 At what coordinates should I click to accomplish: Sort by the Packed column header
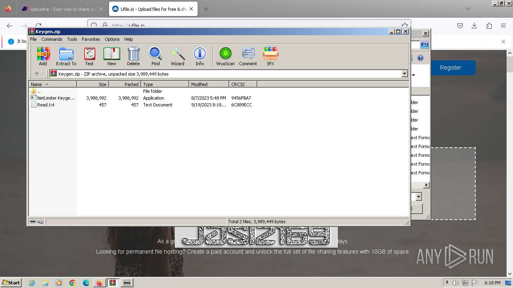[x=125, y=84]
